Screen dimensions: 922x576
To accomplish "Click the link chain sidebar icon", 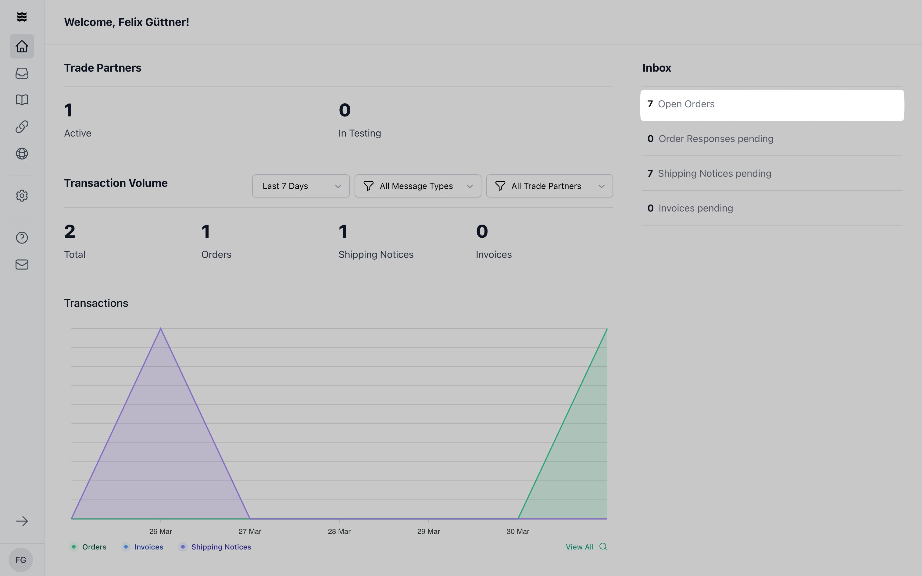I will point(22,127).
